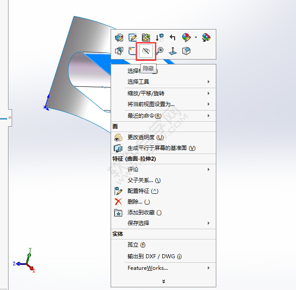Open the 评论 submenu
The width and height of the screenshot is (296, 290).
click(x=163, y=170)
